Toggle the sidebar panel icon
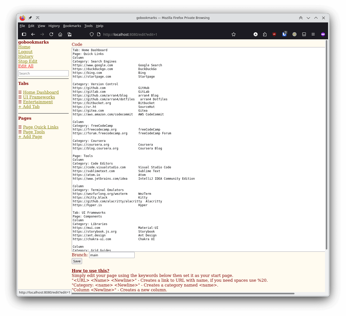 [x=24, y=34]
